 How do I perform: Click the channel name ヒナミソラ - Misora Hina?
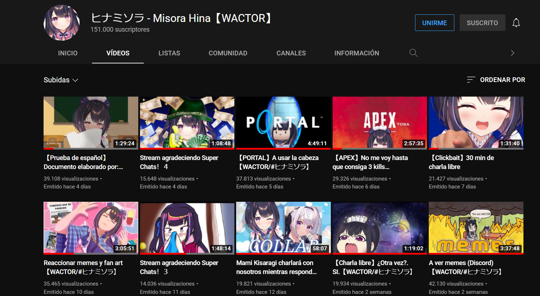[x=182, y=18]
